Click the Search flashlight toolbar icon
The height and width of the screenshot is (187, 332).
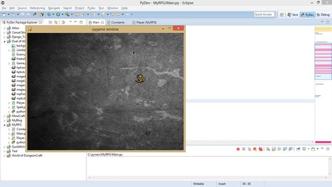click(x=84, y=15)
